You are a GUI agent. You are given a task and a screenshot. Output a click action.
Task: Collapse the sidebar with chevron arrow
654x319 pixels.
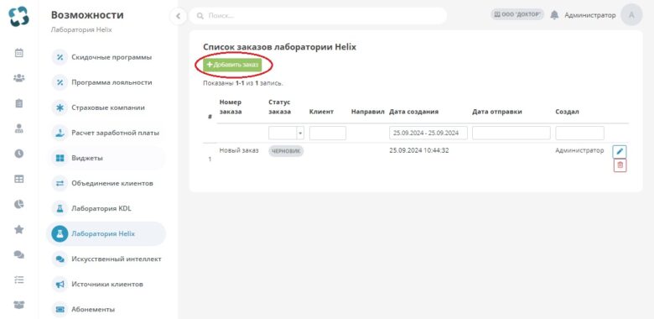click(x=178, y=16)
